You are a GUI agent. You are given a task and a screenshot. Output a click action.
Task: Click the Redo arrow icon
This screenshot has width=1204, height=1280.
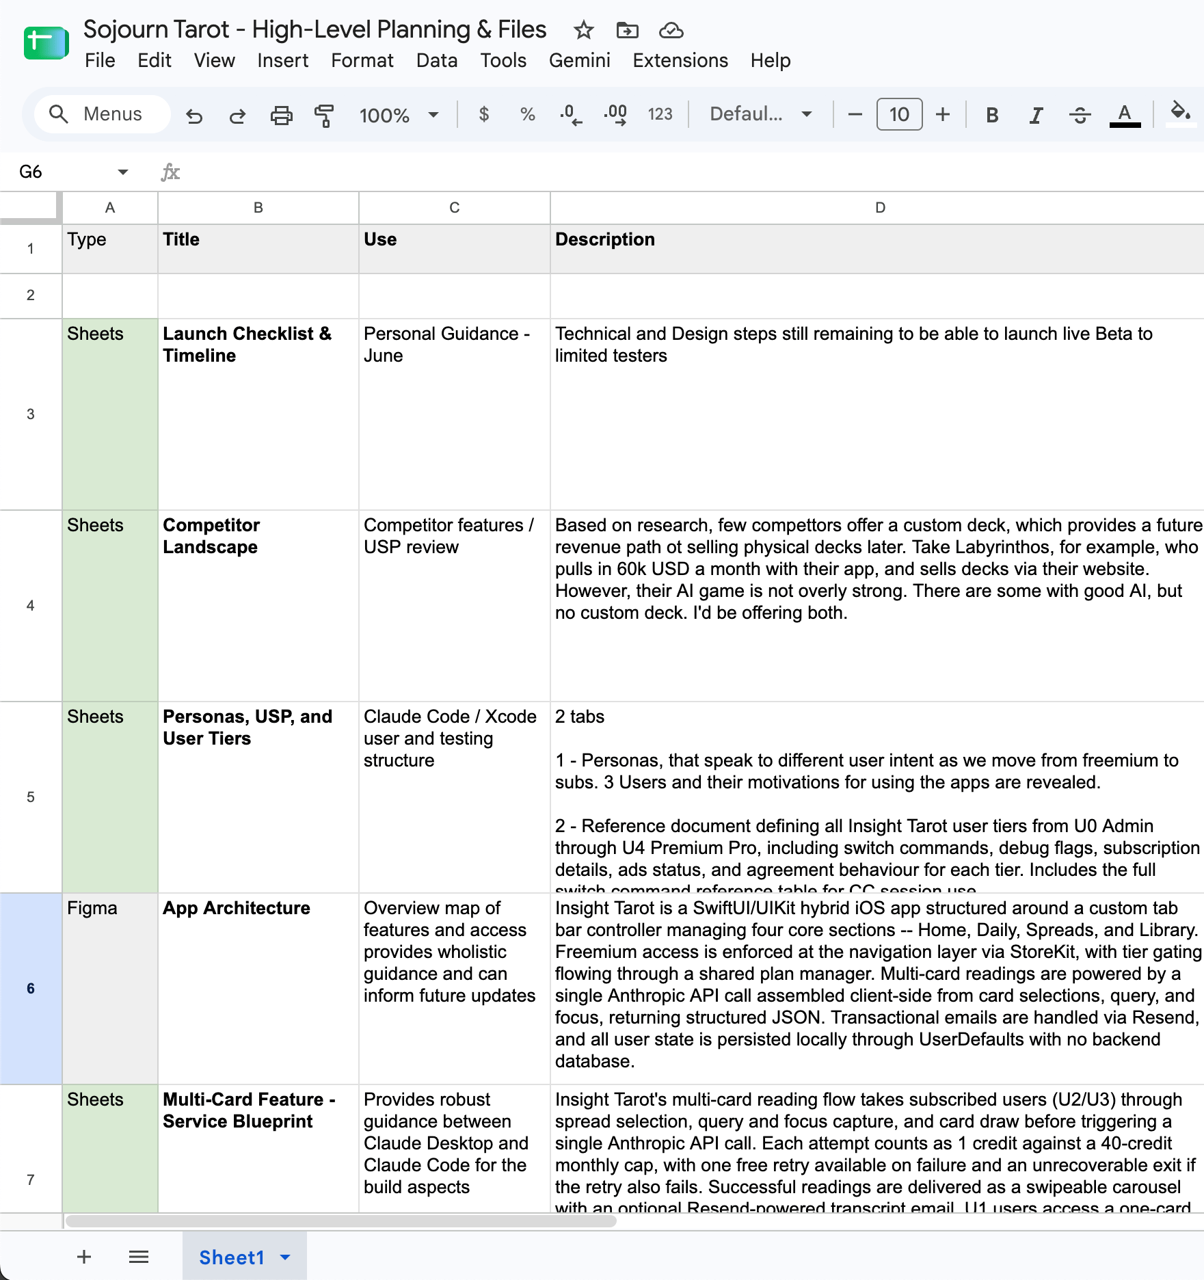[237, 115]
